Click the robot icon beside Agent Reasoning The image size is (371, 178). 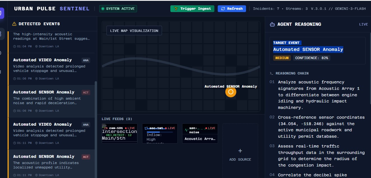[272, 24]
